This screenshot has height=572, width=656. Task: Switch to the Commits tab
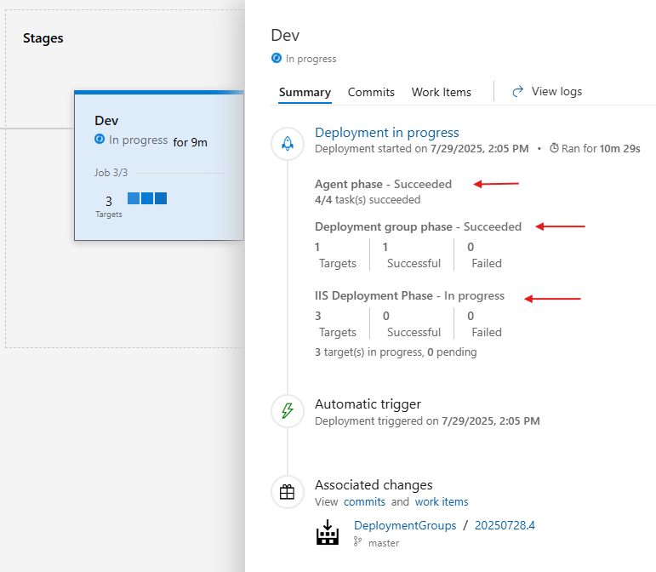pos(371,92)
